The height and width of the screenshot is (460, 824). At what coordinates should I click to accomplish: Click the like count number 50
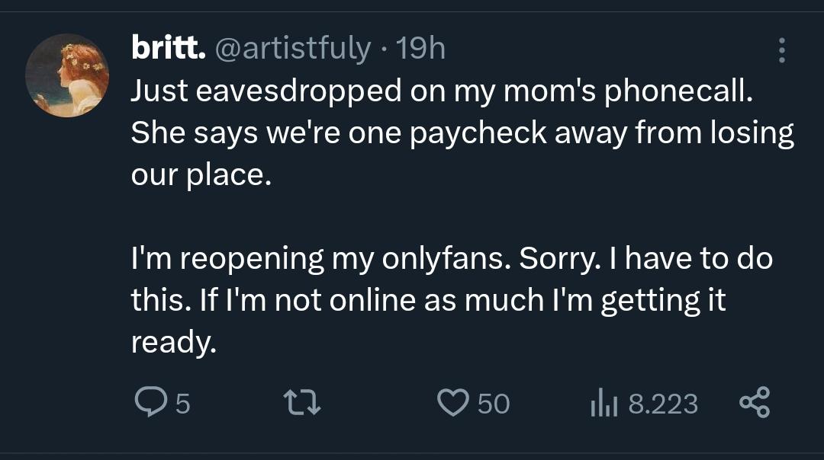coord(494,403)
